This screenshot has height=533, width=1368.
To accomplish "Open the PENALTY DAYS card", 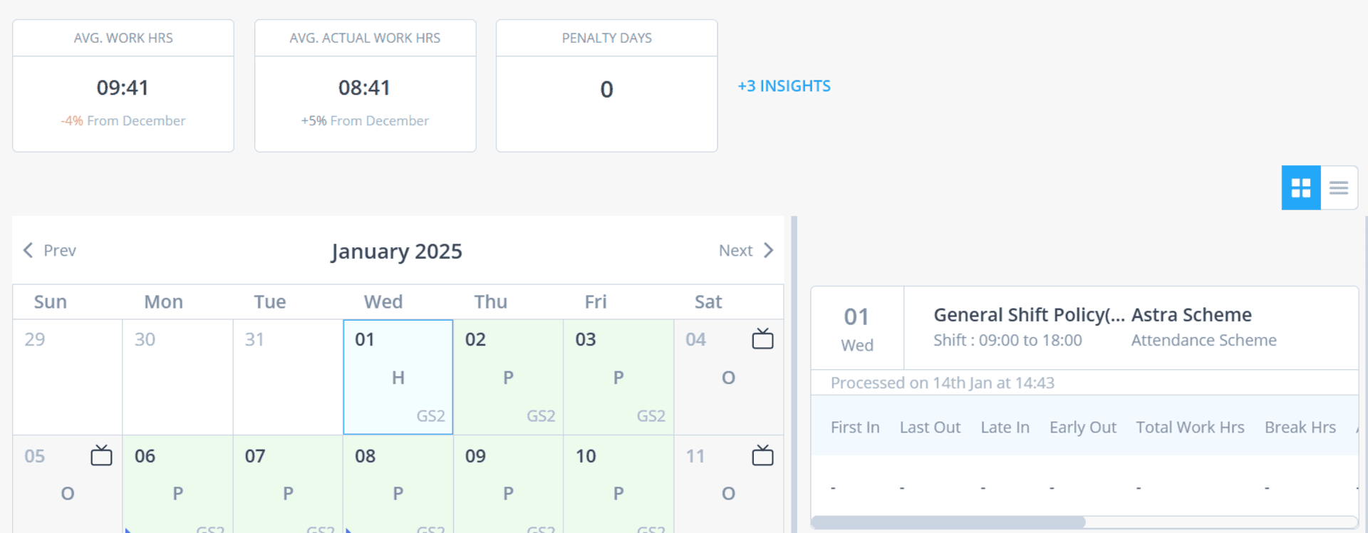I will click(606, 86).
